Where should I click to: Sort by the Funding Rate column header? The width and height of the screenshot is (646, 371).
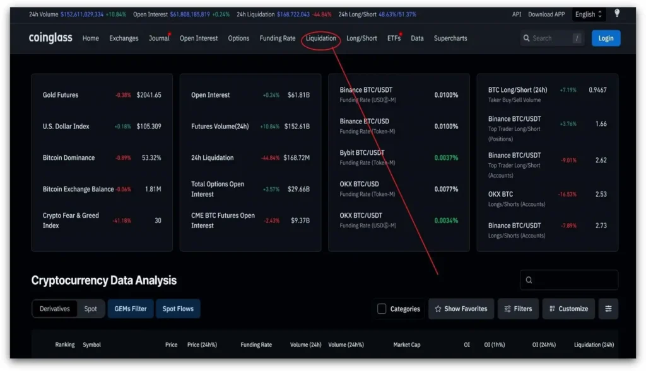pos(256,345)
